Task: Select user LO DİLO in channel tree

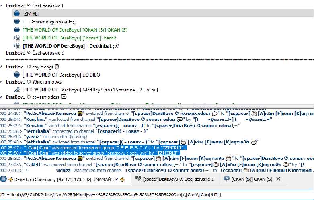Action: click(x=61, y=75)
